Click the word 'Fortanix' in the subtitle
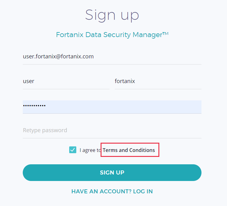 tap(70, 35)
